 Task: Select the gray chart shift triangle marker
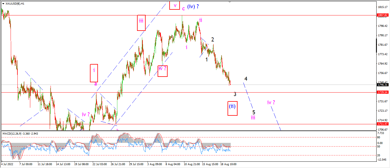230,2
